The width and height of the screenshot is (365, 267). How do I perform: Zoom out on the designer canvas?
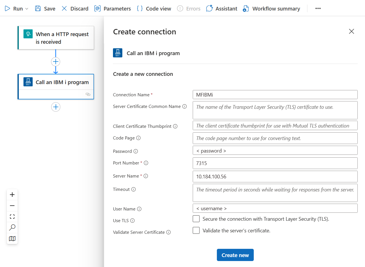click(x=12, y=206)
